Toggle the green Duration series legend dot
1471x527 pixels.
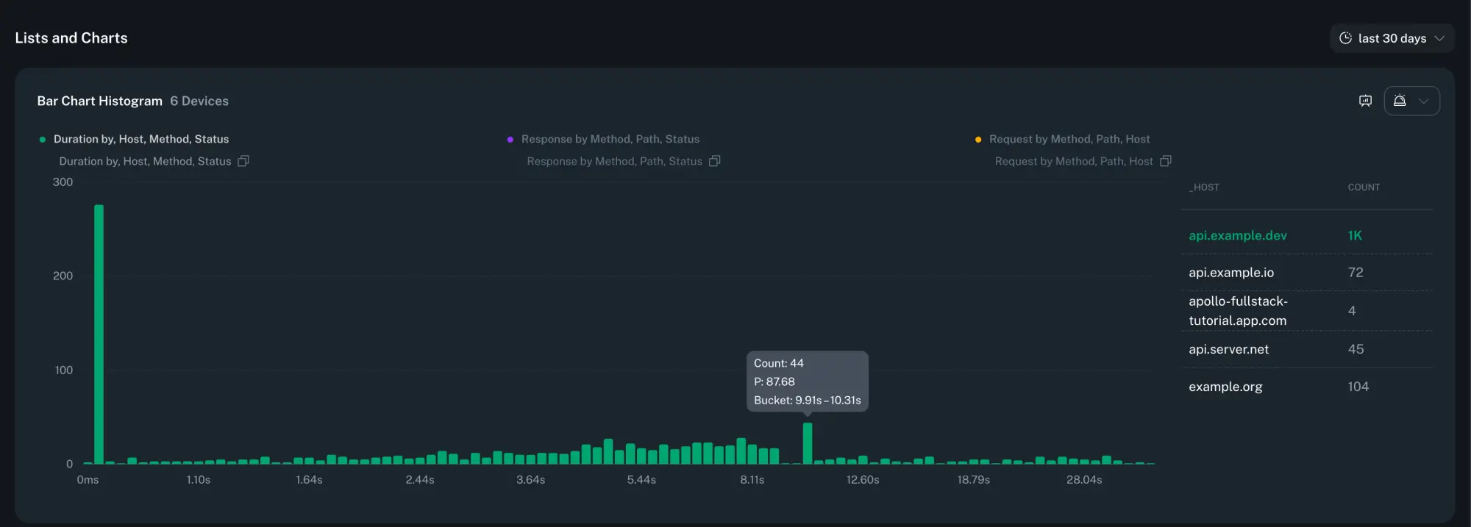[43, 140]
